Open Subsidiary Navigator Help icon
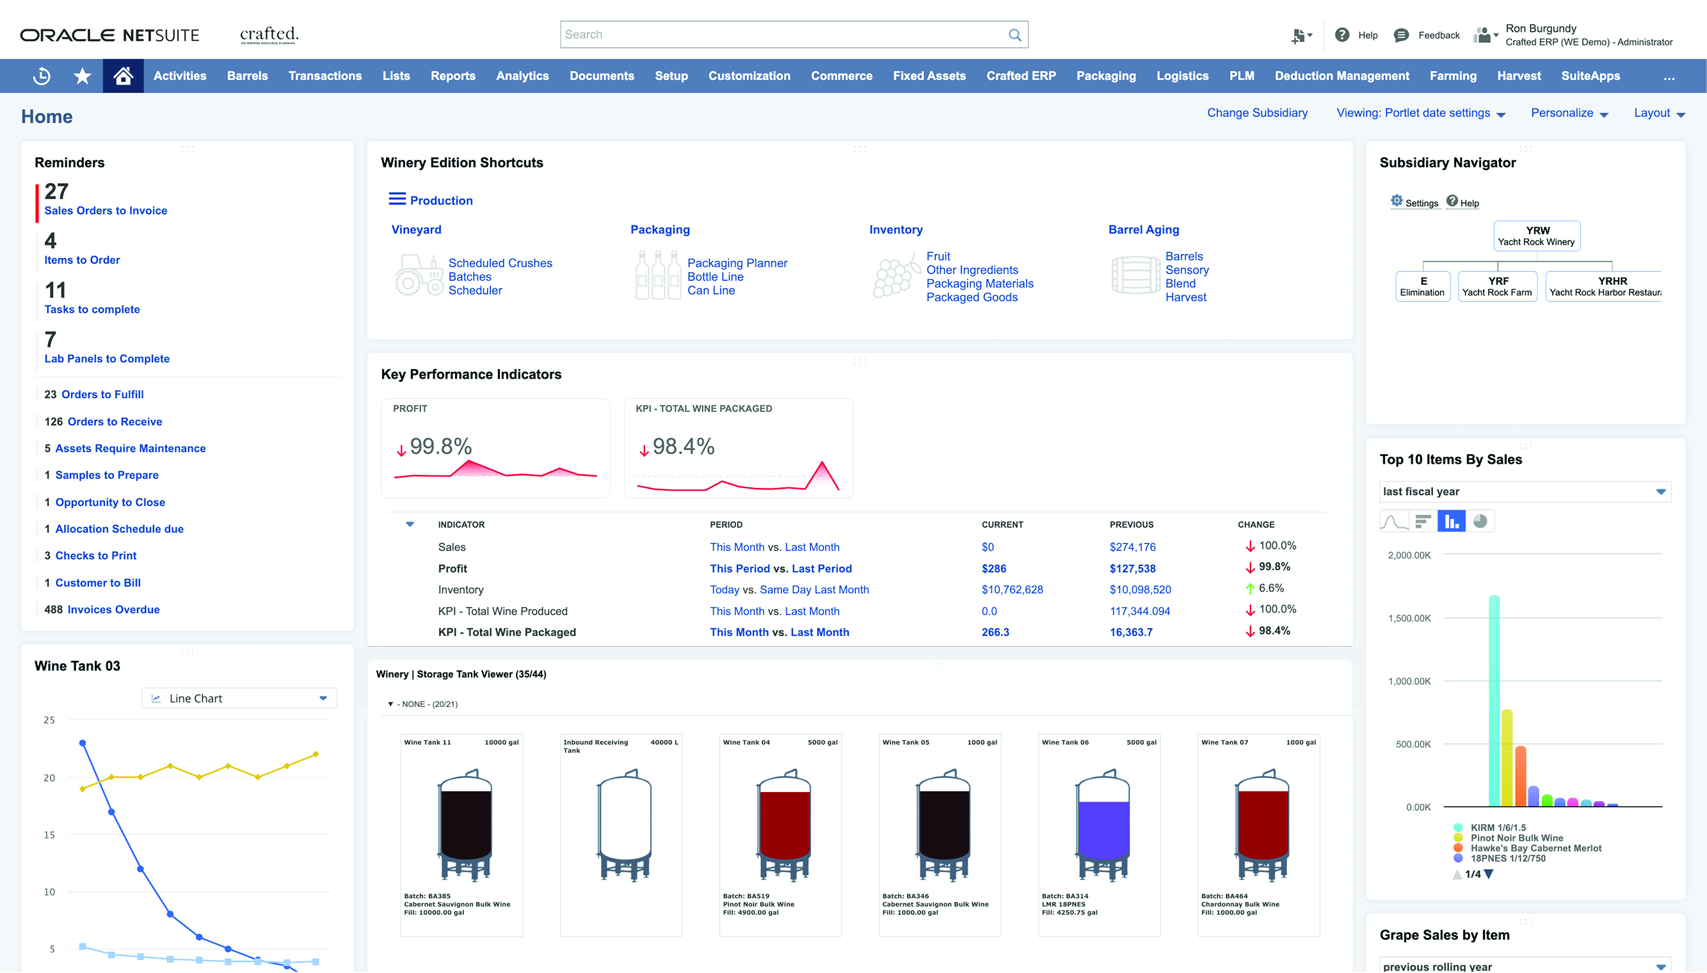Image resolution: width=1707 pixels, height=973 pixels. click(1452, 200)
